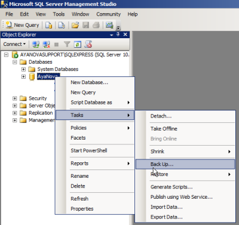This screenshot has width=239, height=225.
Task: Expand the AyaNova database node
Action: (x=23, y=76)
